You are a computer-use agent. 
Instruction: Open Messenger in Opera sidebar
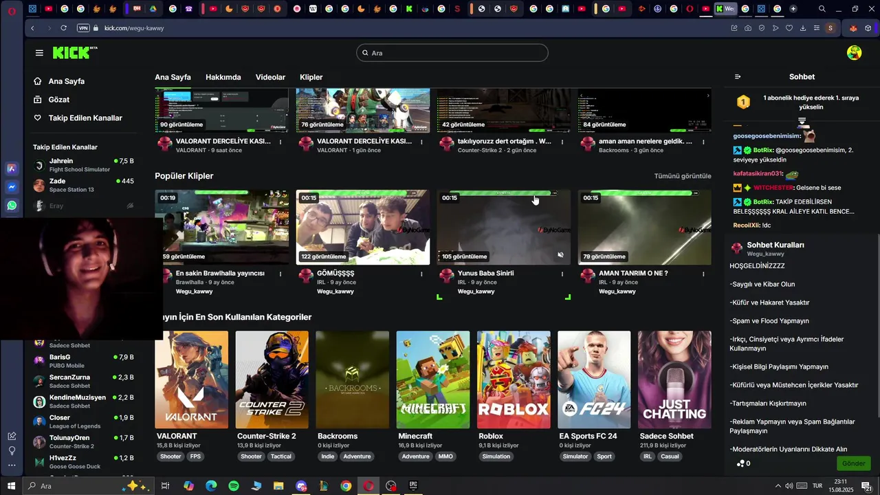12,187
